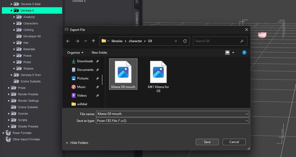Image resolution: width=296 pixels, height=157 pixels.
Task: Select the Render Settings folder
Action: click(x=28, y=101)
